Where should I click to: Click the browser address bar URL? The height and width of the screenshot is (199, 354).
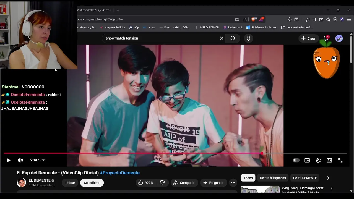pos(100,19)
